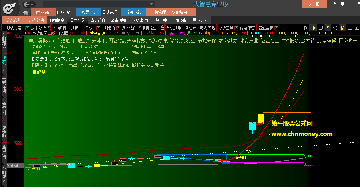Click the 指标 indicator button
This screenshot has height=187, width=360.
tap(75, 28)
